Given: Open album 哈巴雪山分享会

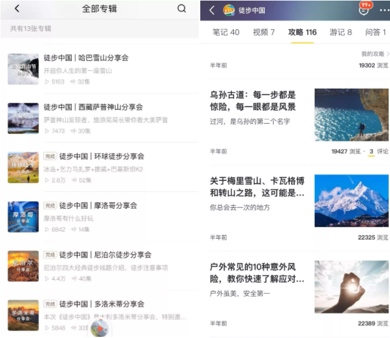Looking at the screenshot, I should (x=86, y=58).
